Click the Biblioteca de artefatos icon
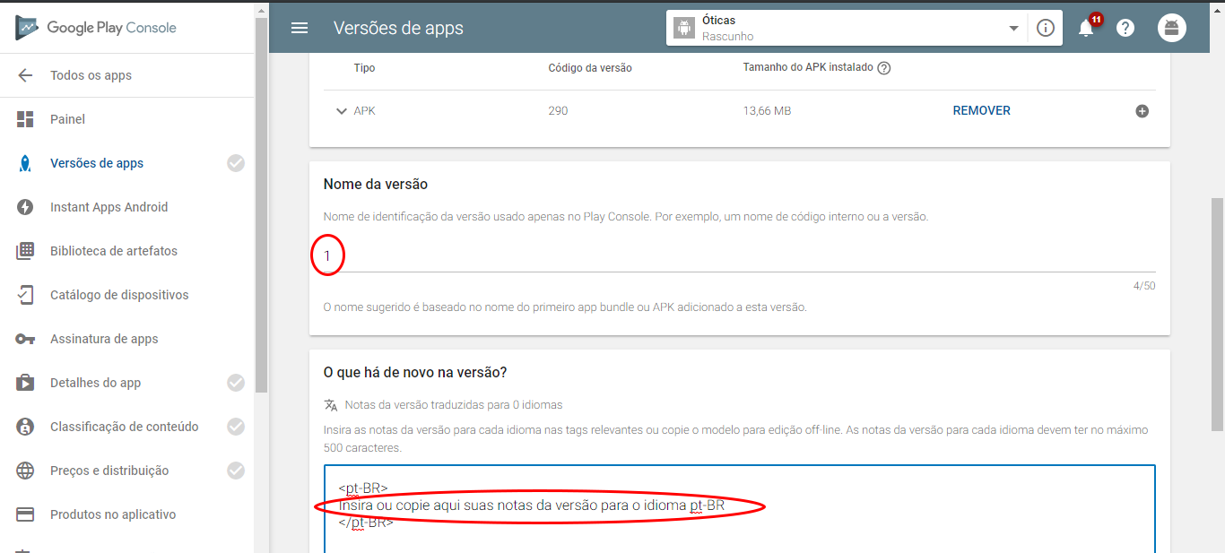Image resolution: width=1225 pixels, height=553 pixels. [x=25, y=251]
